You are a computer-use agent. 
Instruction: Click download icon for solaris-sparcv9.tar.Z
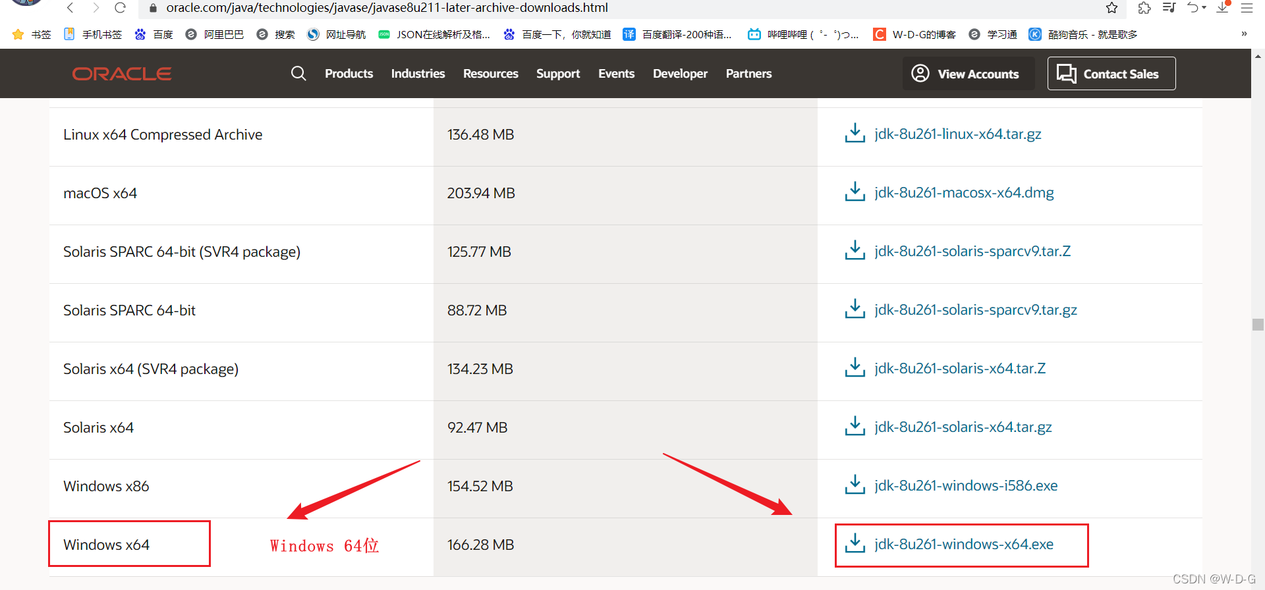[x=855, y=251]
